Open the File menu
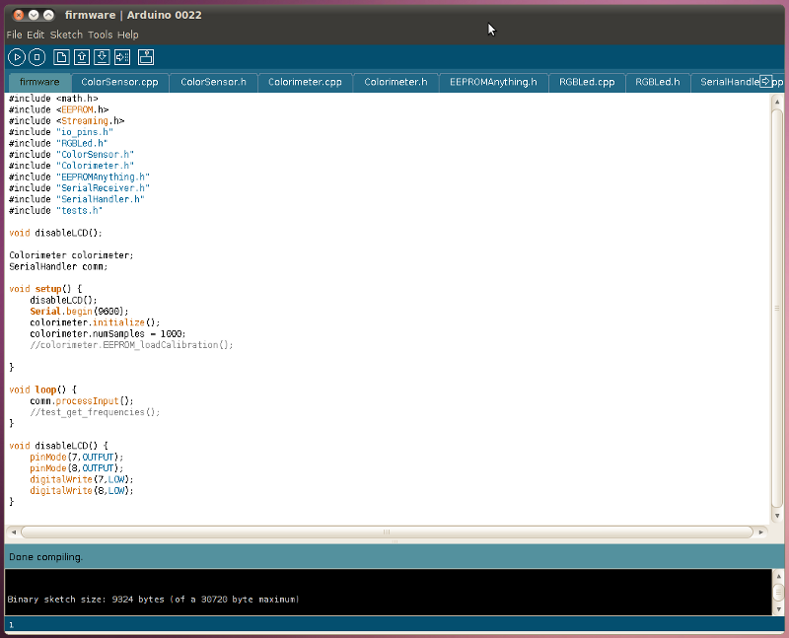This screenshot has width=789, height=638. click(x=14, y=35)
